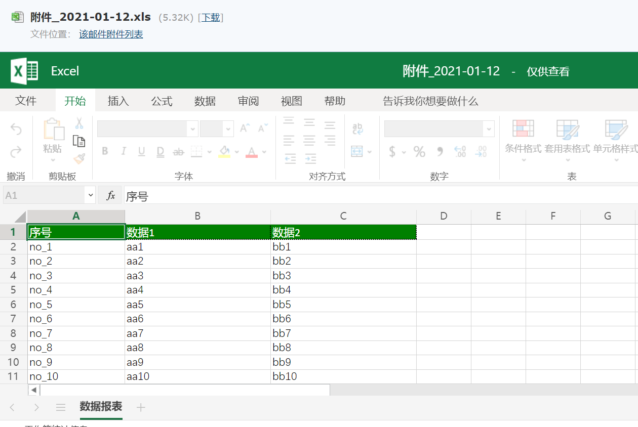Screen dimensions: 638x427
Task: Select the Format Painter icon
Action: click(78, 158)
